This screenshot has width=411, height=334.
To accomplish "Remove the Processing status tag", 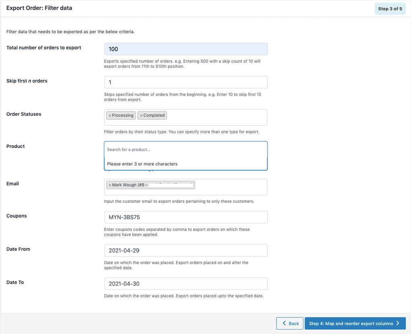I will tap(111, 115).
